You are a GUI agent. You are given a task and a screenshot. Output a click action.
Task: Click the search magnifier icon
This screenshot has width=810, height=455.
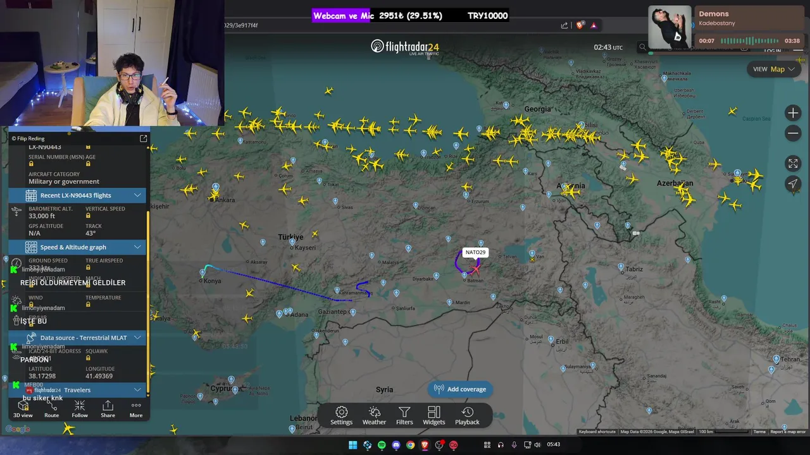(x=643, y=47)
